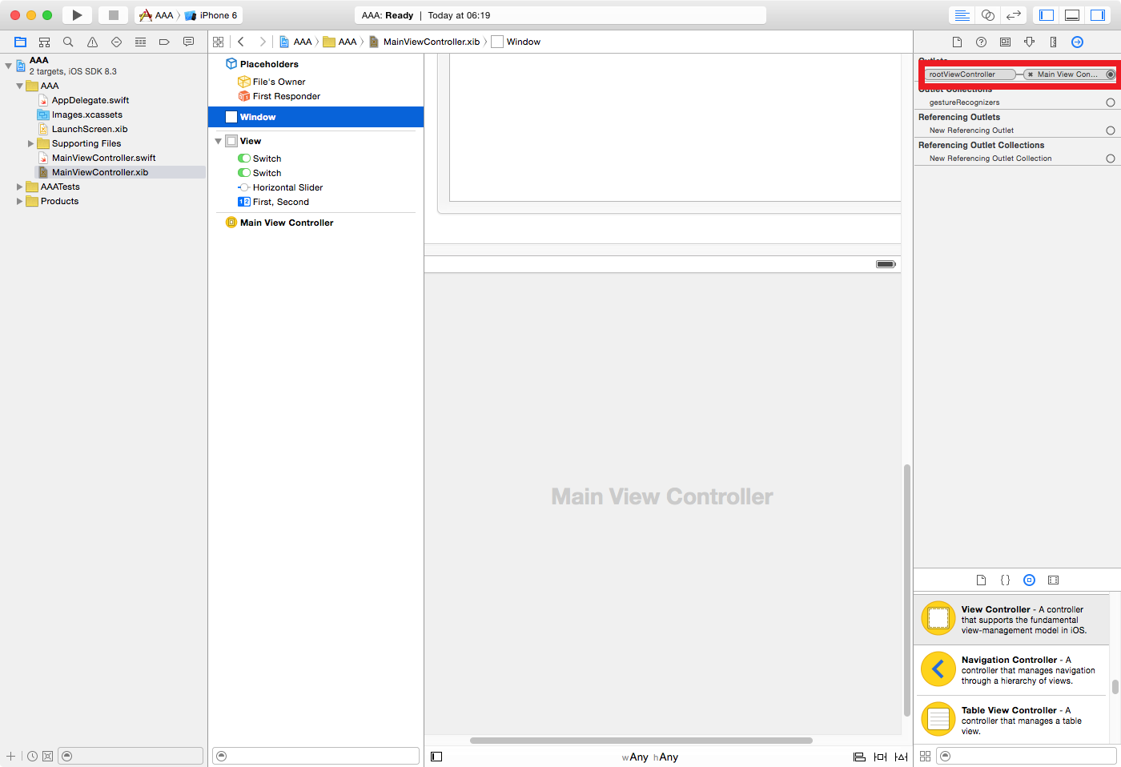This screenshot has height=767, width=1121.
Task: Open the Attributes inspector tab
Action: coord(1029,42)
